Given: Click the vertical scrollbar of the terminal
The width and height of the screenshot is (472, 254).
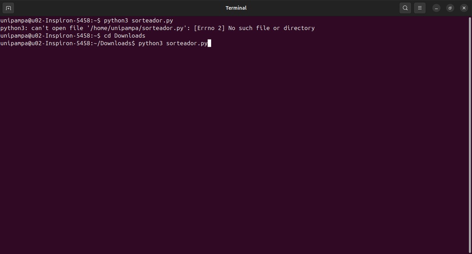Looking at the screenshot, I should (x=470, y=135).
